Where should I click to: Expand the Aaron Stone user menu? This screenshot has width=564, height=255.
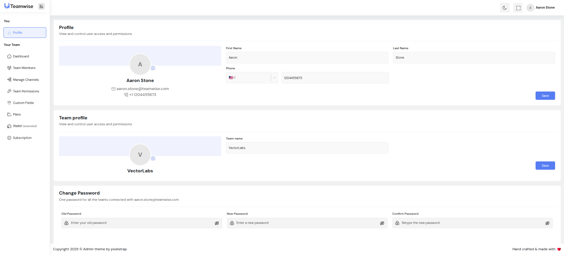click(x=545, y=8)
